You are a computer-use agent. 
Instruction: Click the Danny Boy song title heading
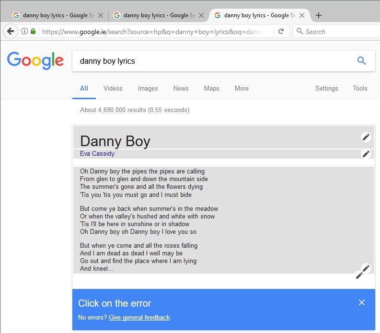tap(115, 141)
